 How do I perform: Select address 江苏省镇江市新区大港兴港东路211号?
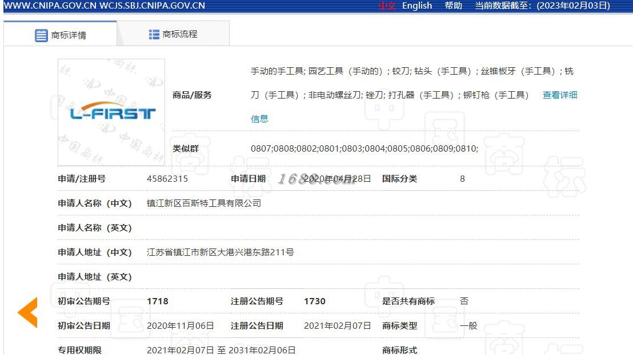(x=221, y=252)
